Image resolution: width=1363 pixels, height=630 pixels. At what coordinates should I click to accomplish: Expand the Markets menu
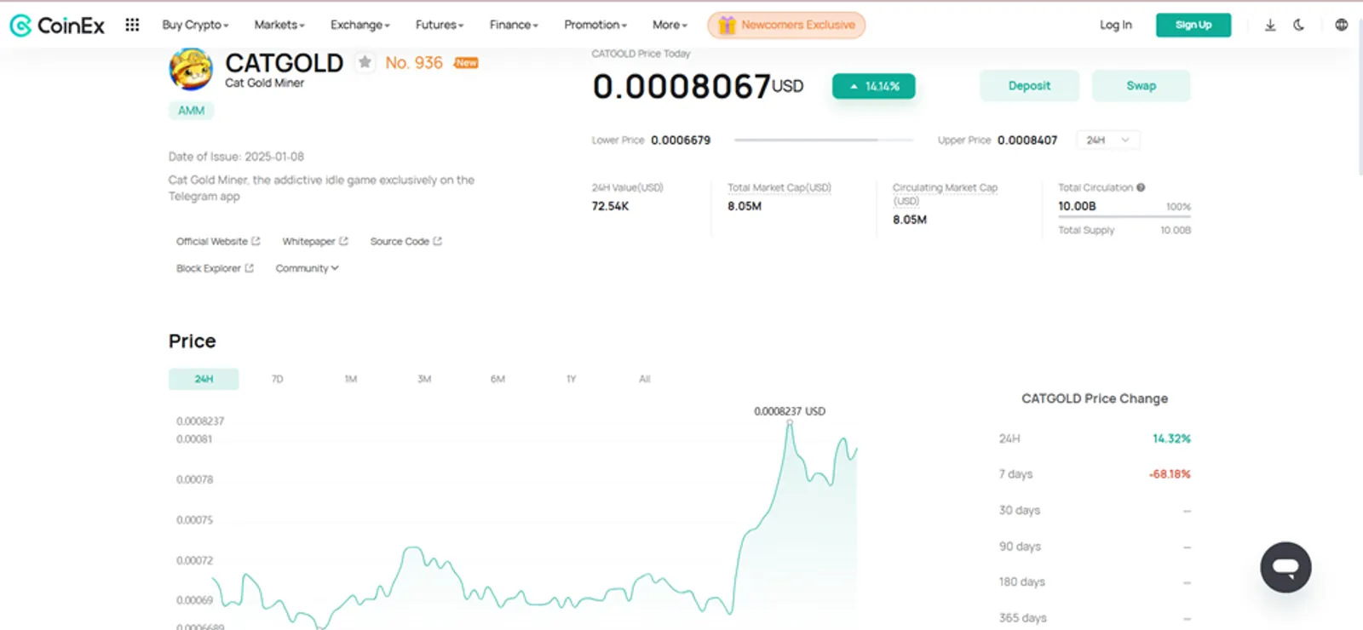click(x=279, y=25)
